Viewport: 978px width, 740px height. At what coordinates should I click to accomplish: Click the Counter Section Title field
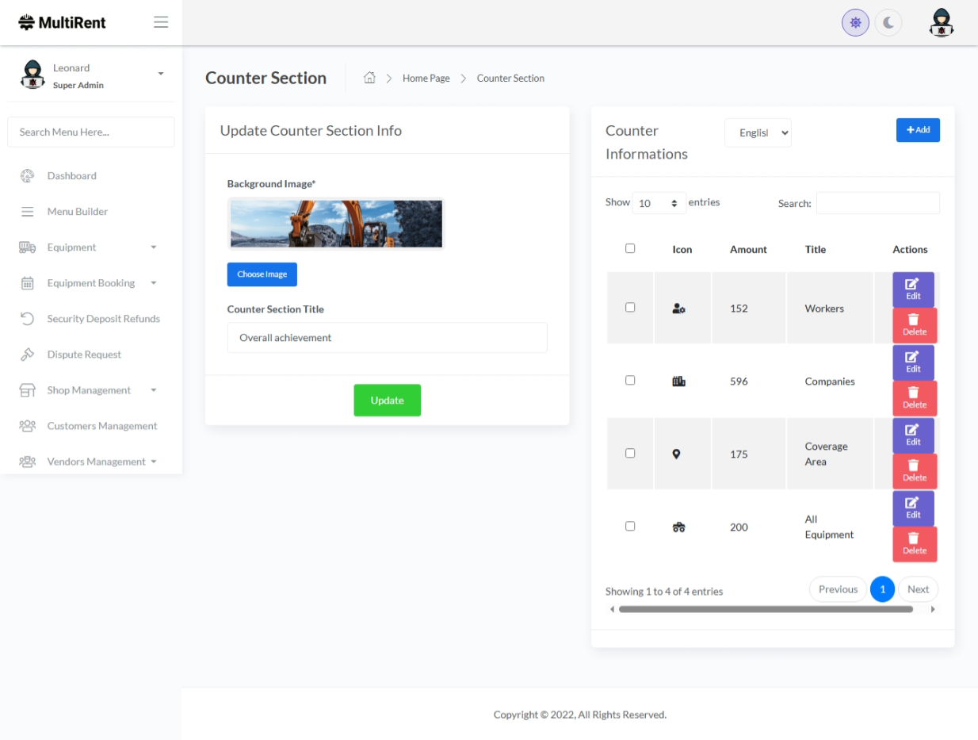pos(387,338)
